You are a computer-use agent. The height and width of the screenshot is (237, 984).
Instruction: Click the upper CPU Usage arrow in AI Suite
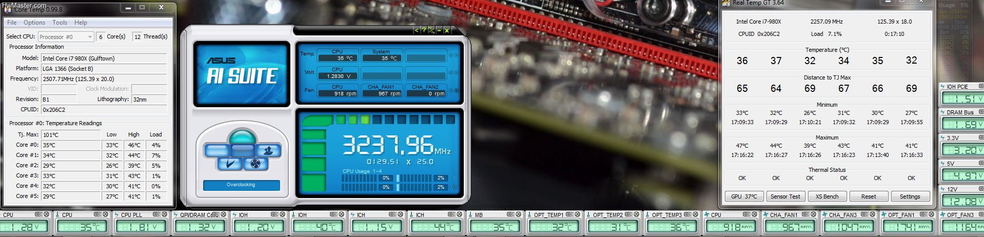(x=455, y=178)
